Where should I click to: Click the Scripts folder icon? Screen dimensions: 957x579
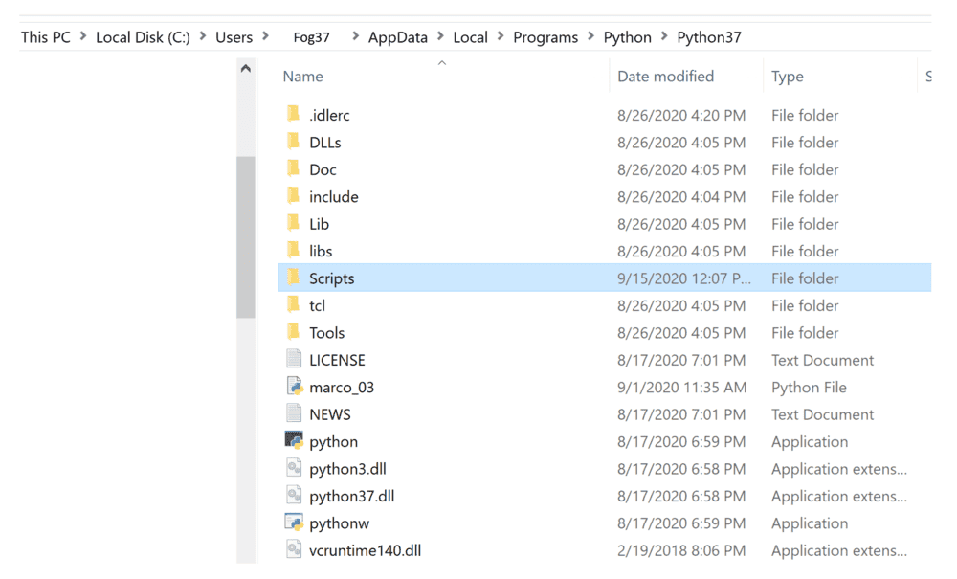click(294, 278)
